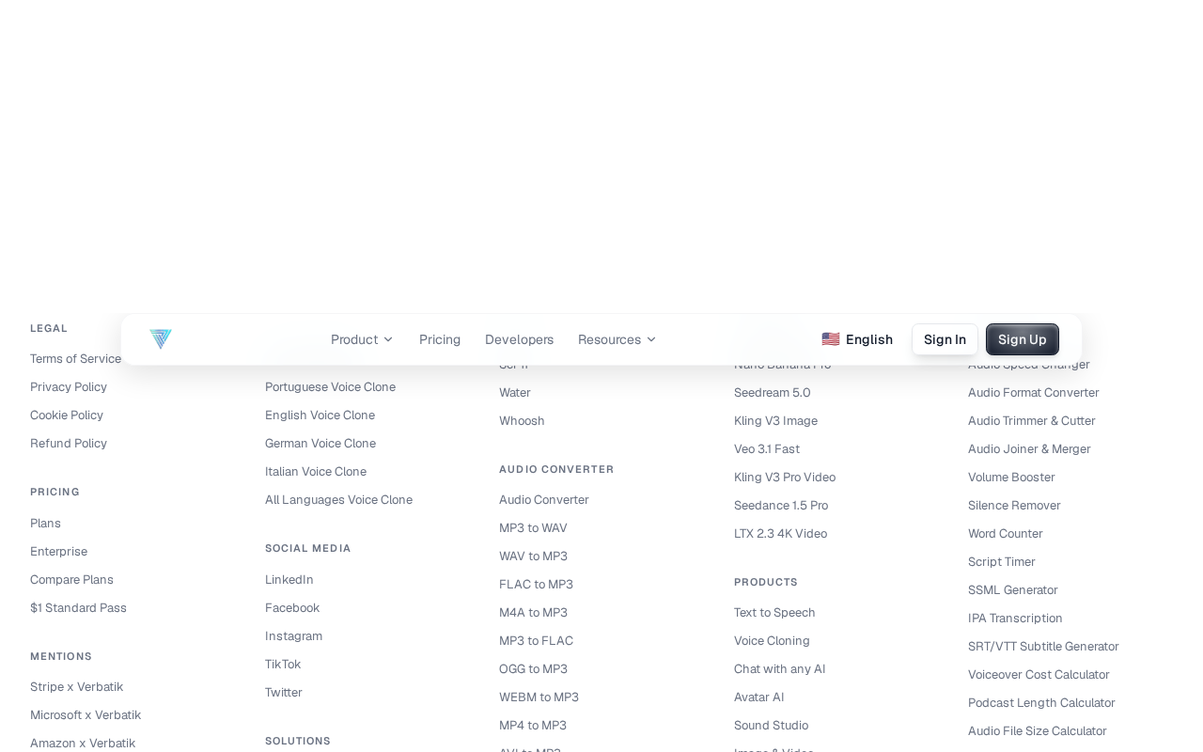Open the Podcast Length Calculator link

point(1041,703)
